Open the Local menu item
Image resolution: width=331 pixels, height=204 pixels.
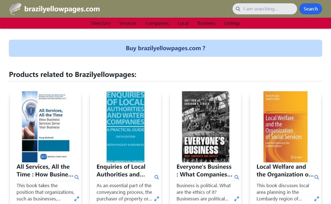(x=183, y=23)
